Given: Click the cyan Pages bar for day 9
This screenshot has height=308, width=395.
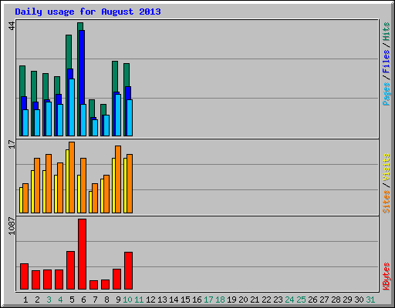Looking at the screenshot, I should [x=118, y=115].
